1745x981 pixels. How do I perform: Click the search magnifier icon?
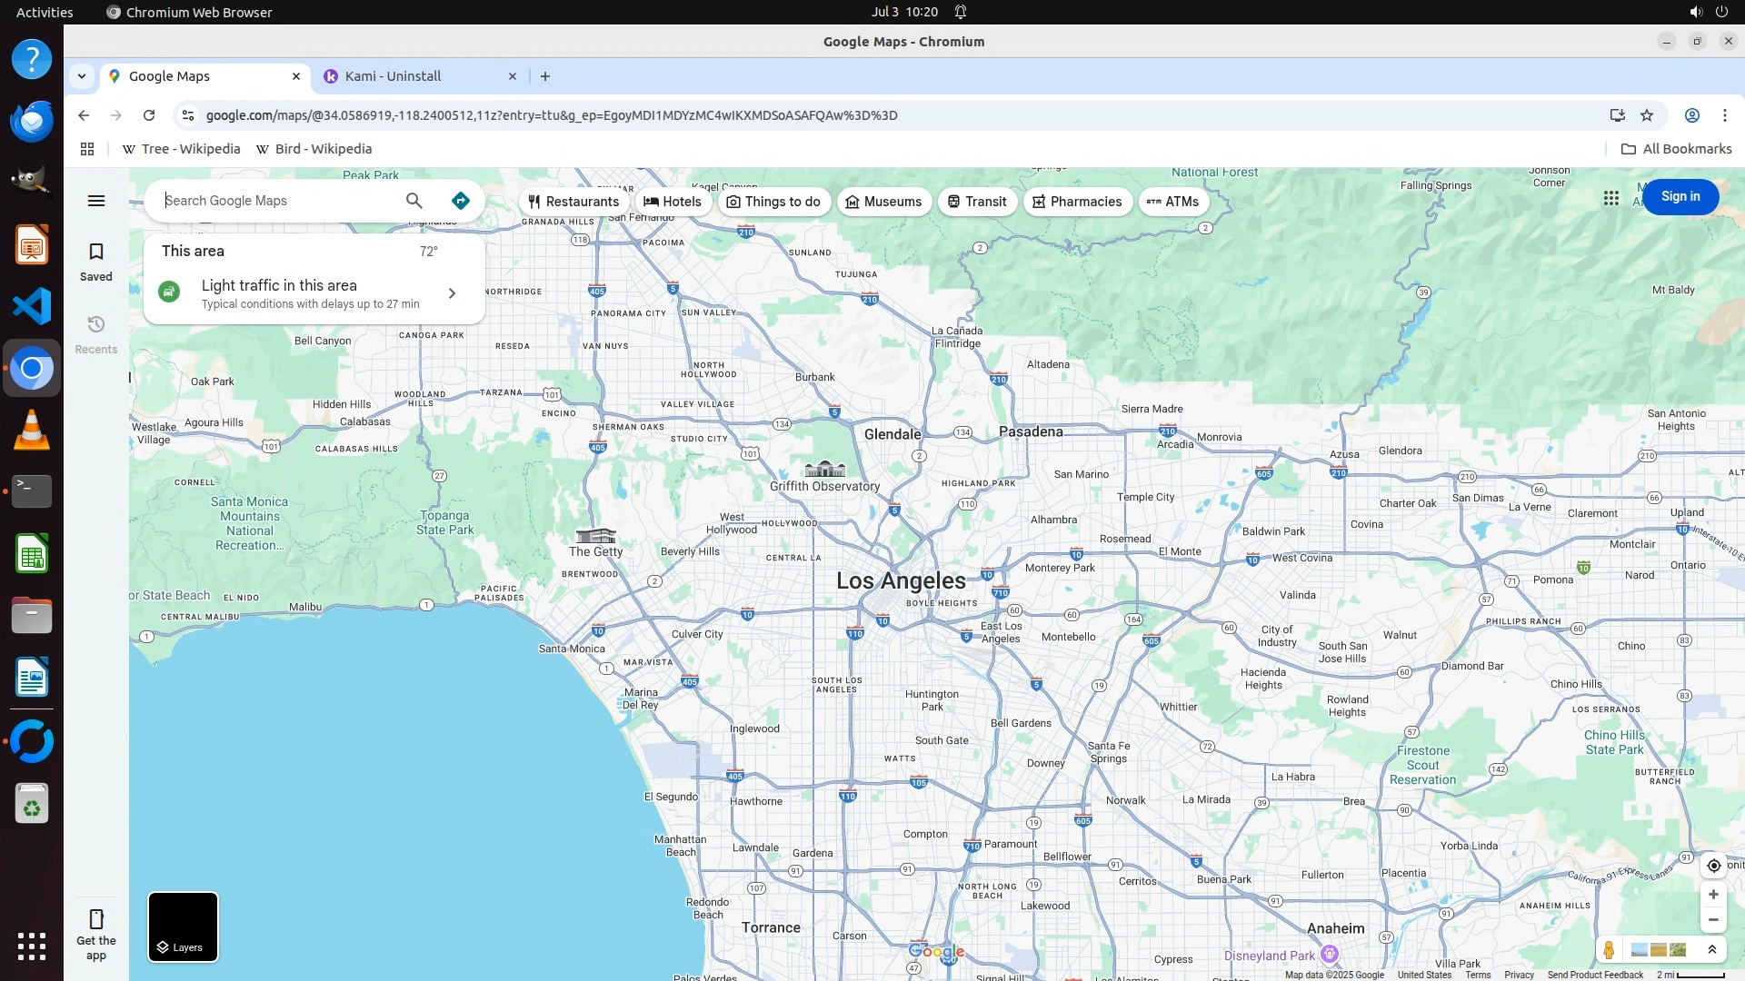(414, 201)
